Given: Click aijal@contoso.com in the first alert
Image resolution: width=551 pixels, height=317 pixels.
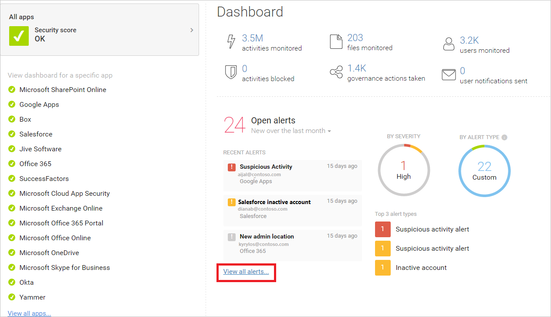Looking at the screenshot, I should pos(260,174).
